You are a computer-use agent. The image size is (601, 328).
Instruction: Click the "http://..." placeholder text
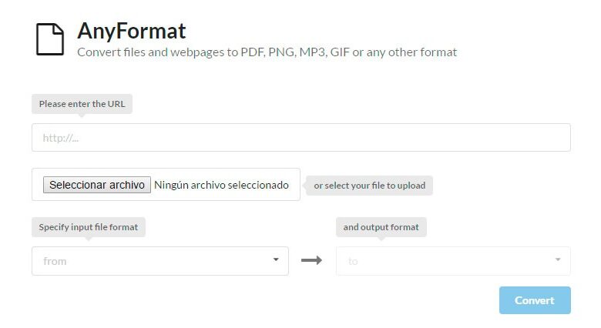[x=61, y=139]
